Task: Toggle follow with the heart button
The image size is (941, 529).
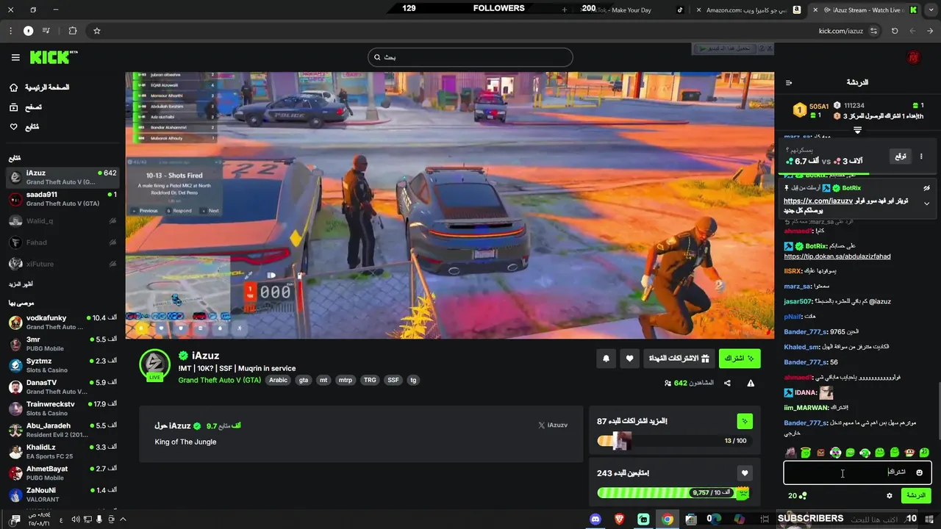Action: pyautogui.click(x=629, y=359)
